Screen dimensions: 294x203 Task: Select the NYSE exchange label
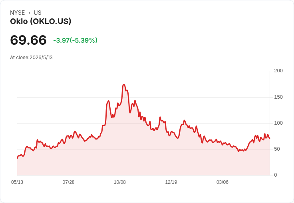[x=18, y=13]
